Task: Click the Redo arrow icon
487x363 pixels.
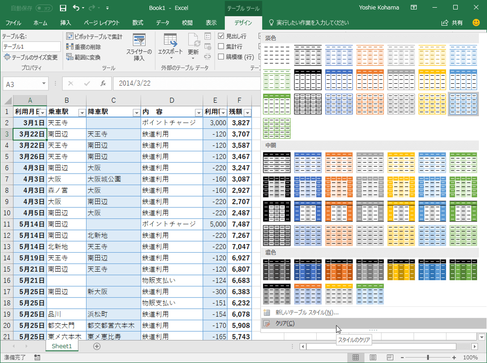Action: point(92,8)
